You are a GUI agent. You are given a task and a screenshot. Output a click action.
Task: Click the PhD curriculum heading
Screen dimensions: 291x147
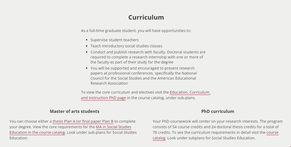pyautogui.click(x=217, y=111)
